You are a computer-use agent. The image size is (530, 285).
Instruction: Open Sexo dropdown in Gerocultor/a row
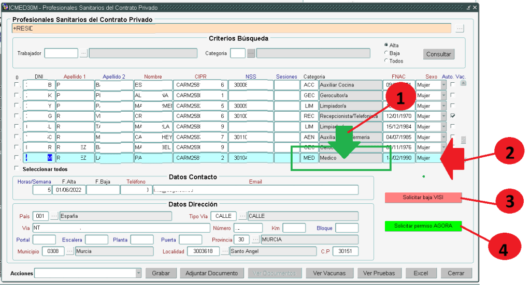point(443,95)
